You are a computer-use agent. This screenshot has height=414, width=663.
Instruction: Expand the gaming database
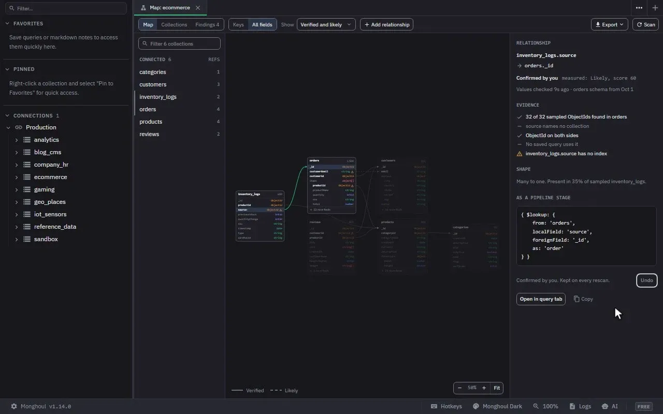tap(17, 189)
